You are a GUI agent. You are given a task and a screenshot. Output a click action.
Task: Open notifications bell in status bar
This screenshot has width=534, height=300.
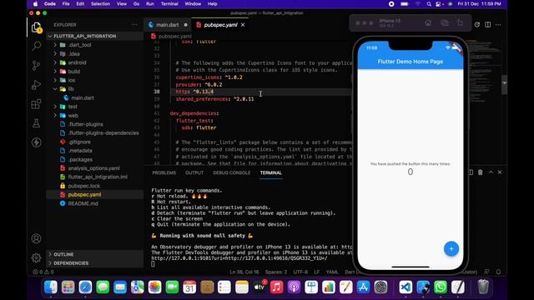pyautogui.click(x=499, y=272)
